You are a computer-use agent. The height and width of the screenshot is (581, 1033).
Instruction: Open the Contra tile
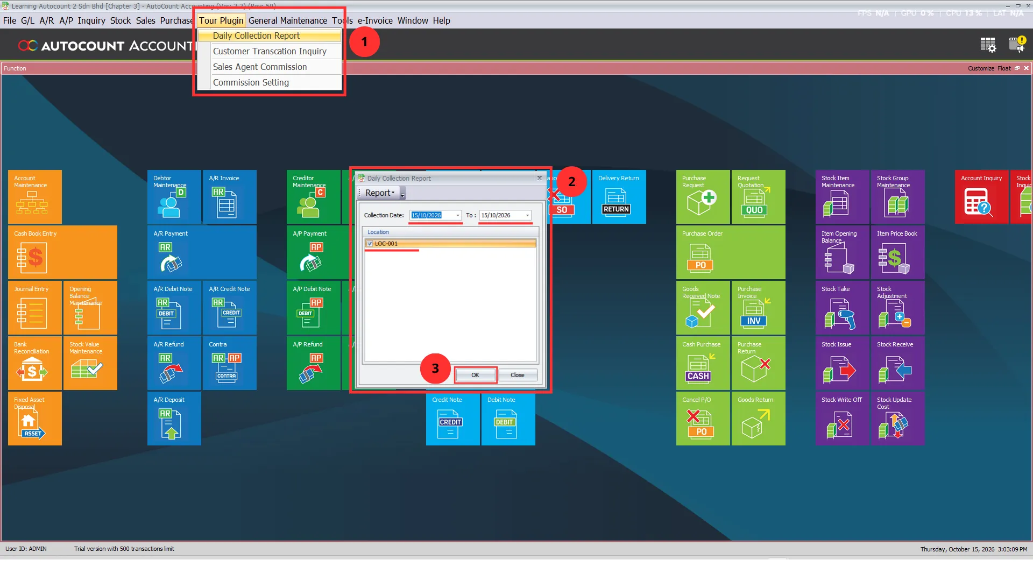pyautogui.click(x=230, y=363)
